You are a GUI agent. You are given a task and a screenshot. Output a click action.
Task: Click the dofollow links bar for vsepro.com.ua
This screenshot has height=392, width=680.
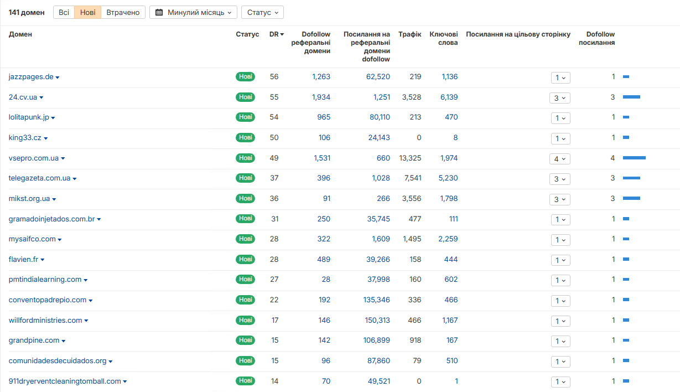pos(634,158)
